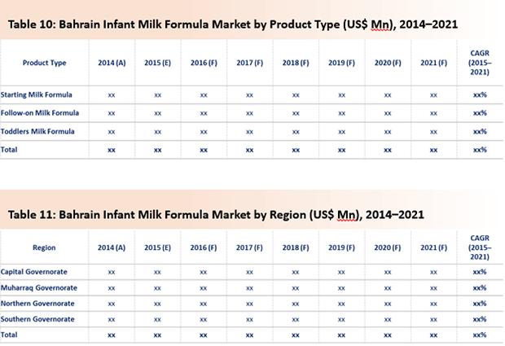Select the Region column header
The image size is (505, 346).
point(44,247)
